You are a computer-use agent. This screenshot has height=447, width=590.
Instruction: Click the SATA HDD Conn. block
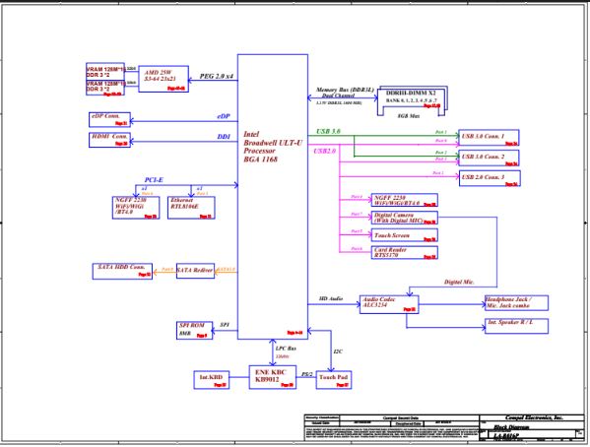122,272
